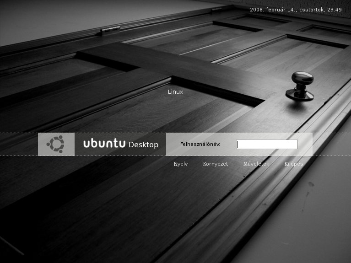Click the Ubuntu circle logo icon
The height and width of the screenshot is (263, 351).
point(56,144)
